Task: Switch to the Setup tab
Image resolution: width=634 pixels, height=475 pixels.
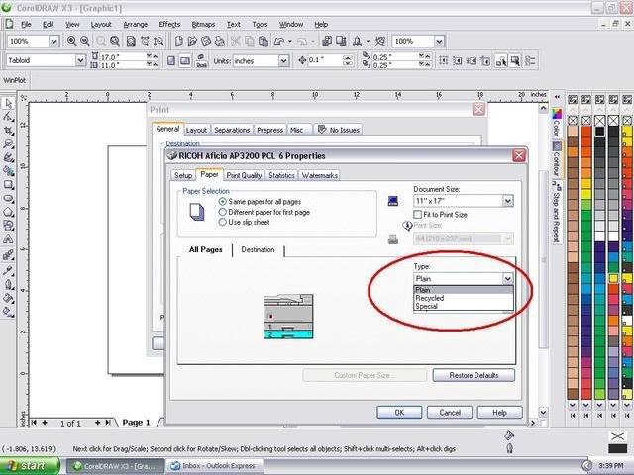Action: pyautogui.click(x=183, y=175)
